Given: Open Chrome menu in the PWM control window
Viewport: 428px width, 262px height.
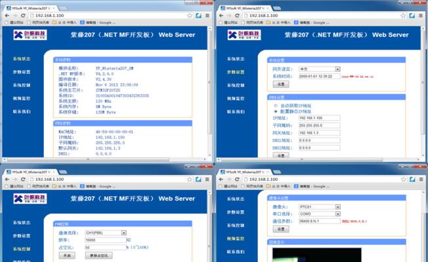Looking at the screenshot, I should (x=207, y=179).
